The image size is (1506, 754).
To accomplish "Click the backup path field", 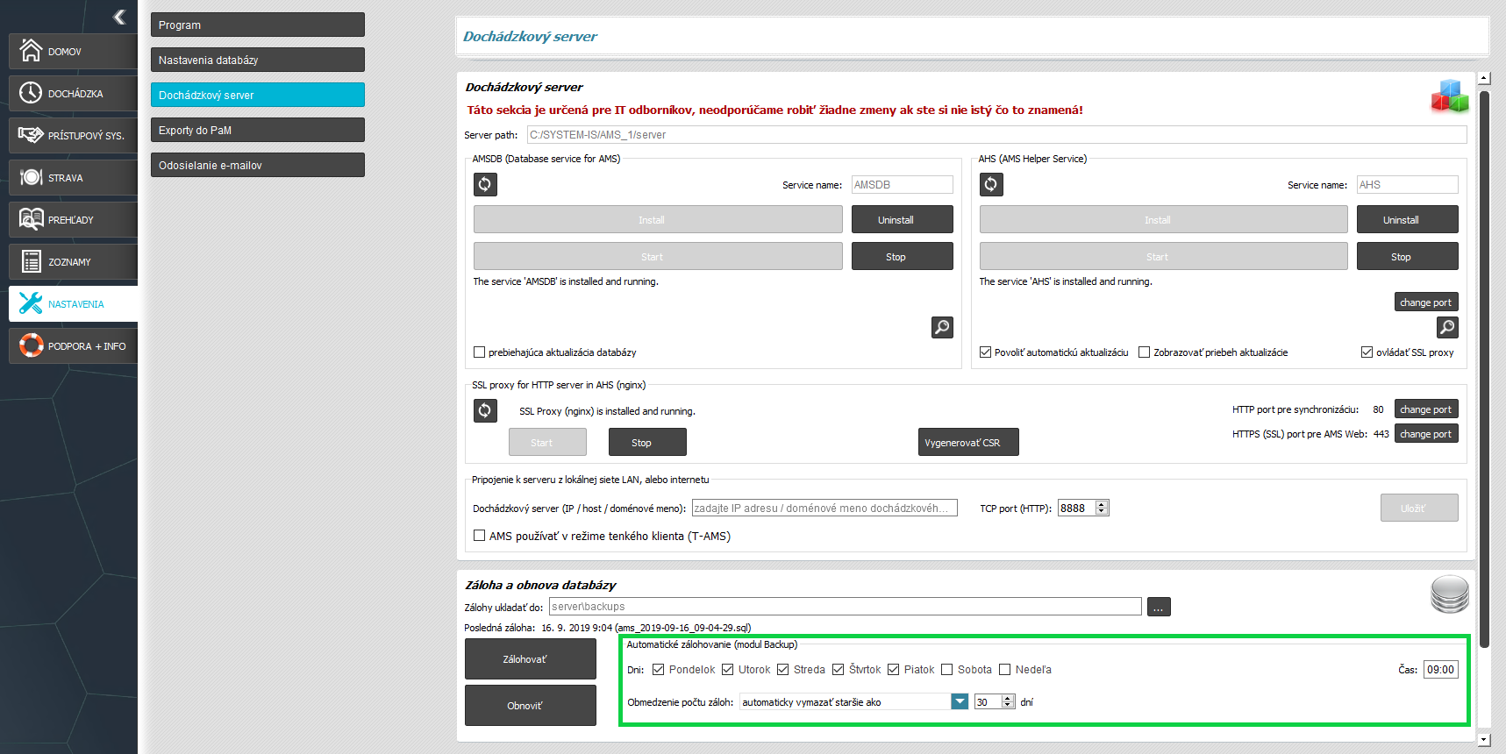I will pyautogui.click(x=846, y=607).
